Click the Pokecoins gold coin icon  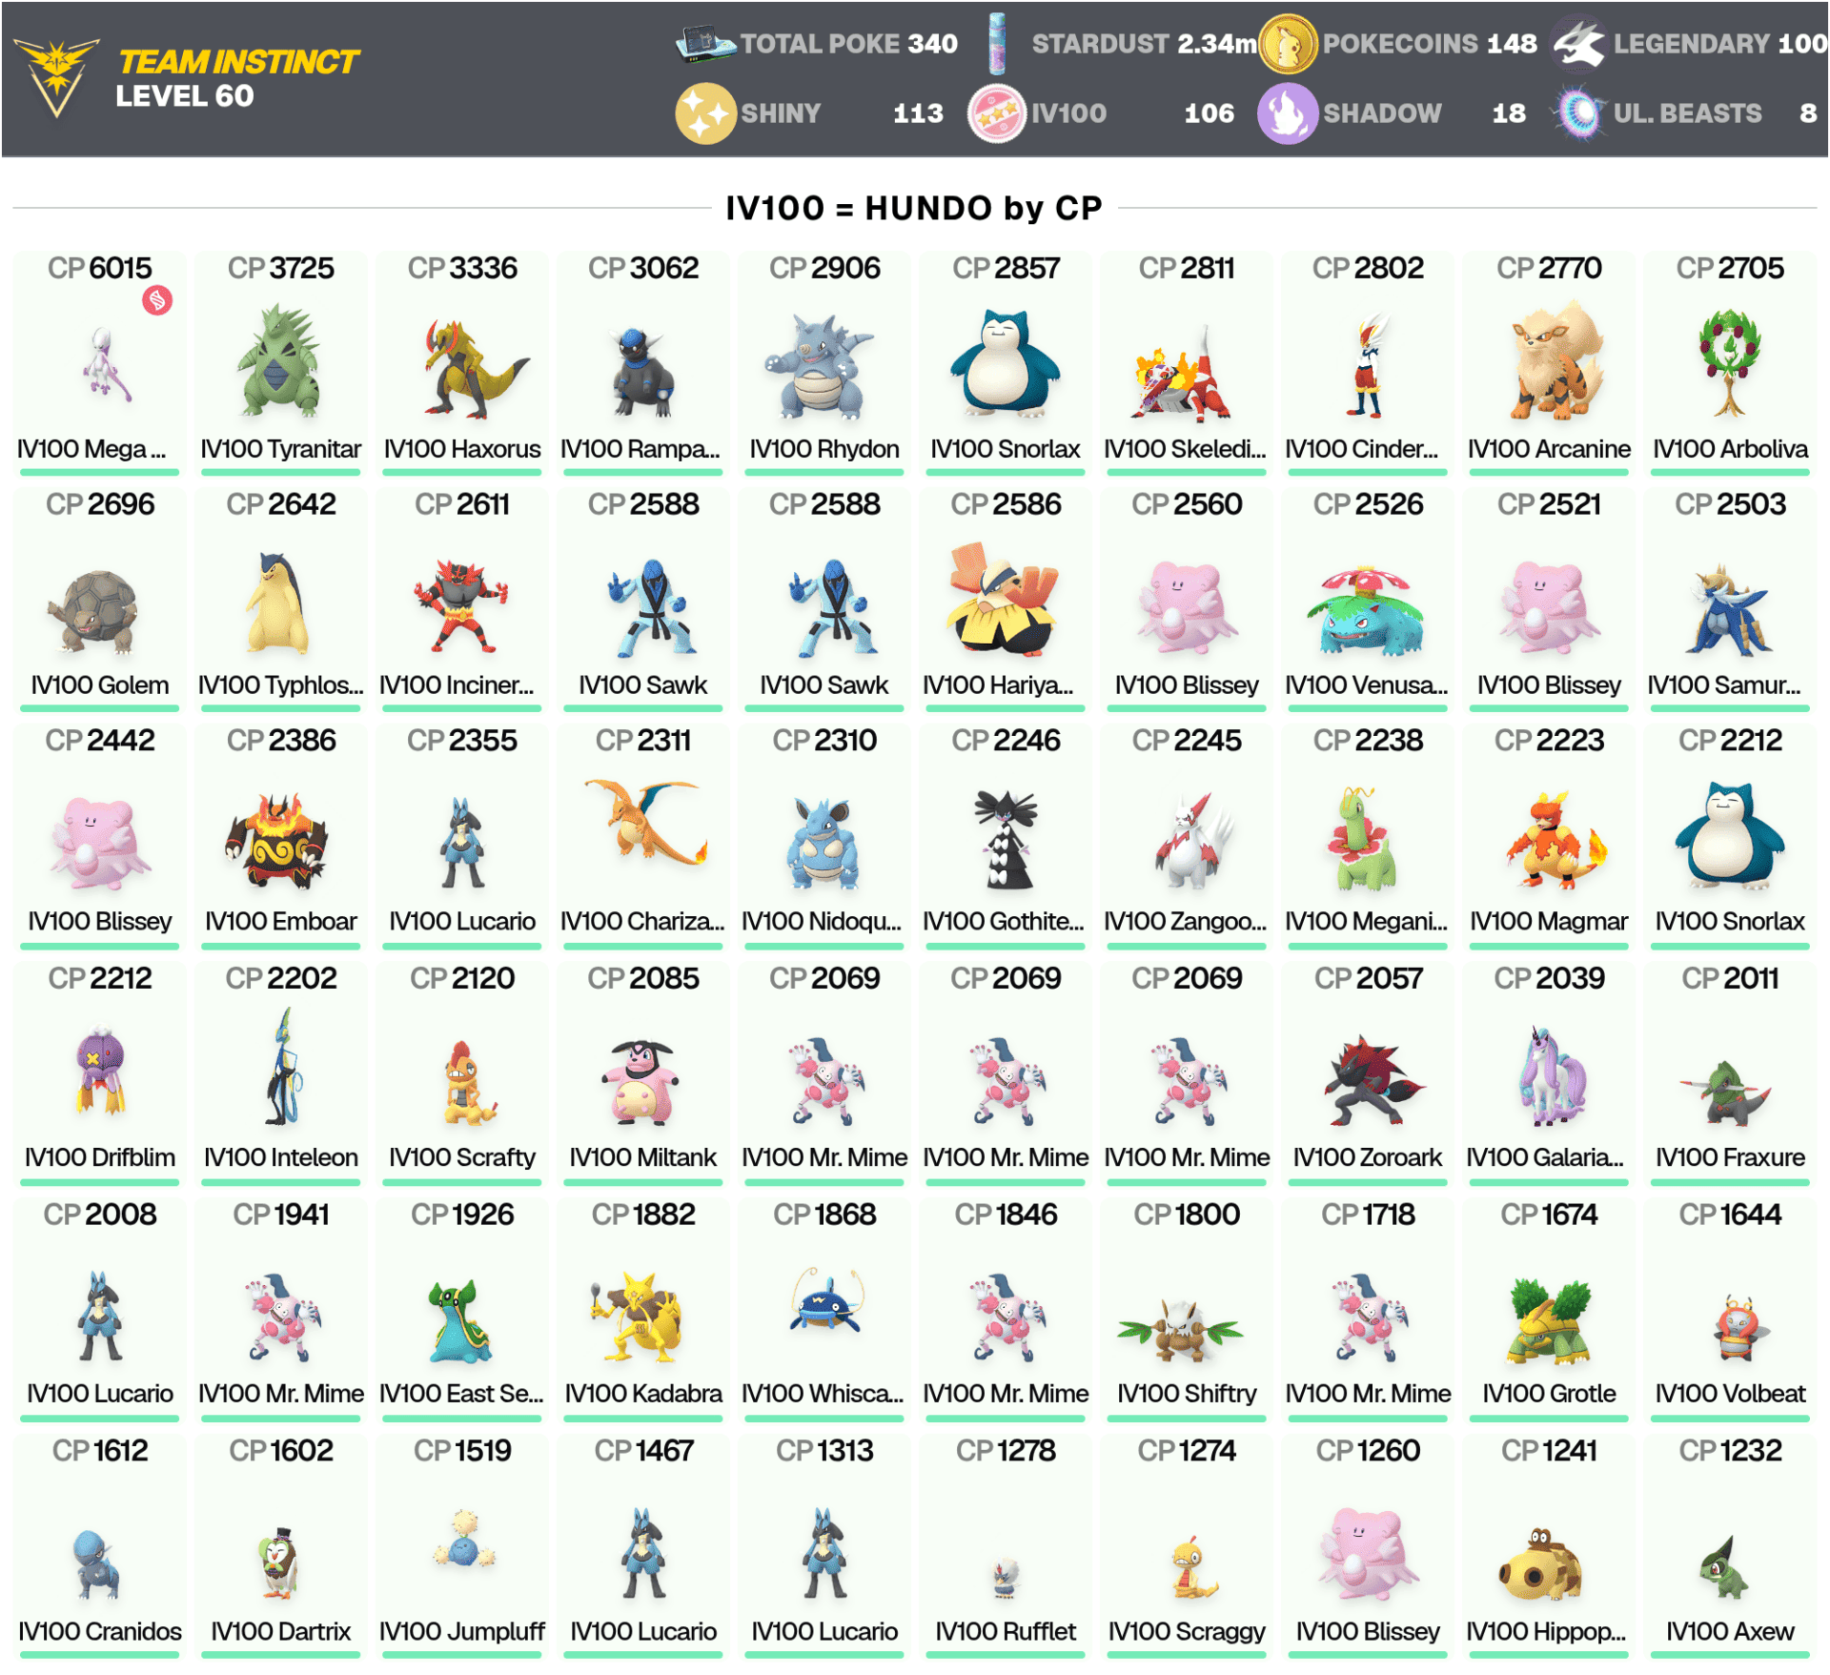[1288, 44]
